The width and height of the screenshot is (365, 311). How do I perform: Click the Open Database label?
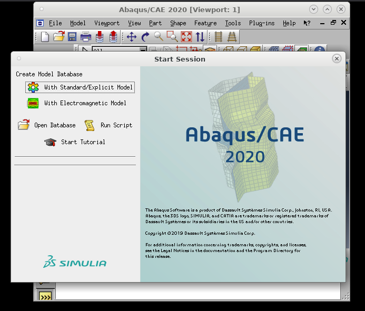coord(55,125)
